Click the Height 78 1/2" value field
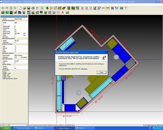 (21, 41)
